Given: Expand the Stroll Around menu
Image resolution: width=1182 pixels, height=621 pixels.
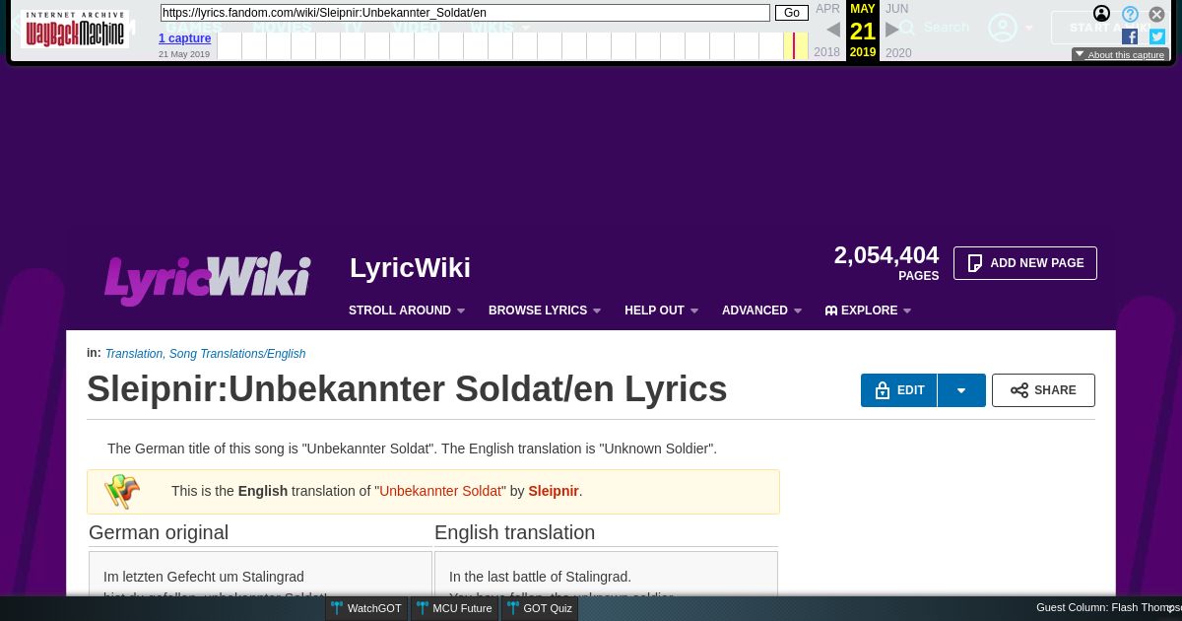Looking at the screenshot, I should click(x=407, y=310).
